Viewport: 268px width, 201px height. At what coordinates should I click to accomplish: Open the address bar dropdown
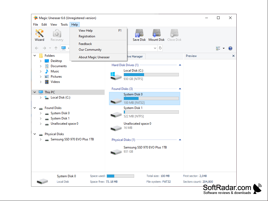(x=155, y=48)
